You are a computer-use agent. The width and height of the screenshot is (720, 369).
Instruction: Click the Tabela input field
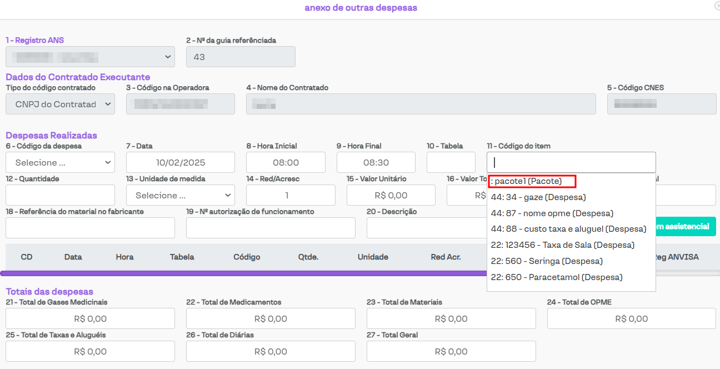pos(451,162)
